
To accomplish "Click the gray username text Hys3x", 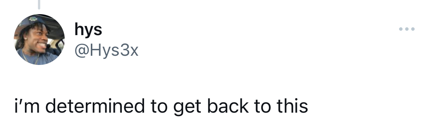I will pos(113,51).
